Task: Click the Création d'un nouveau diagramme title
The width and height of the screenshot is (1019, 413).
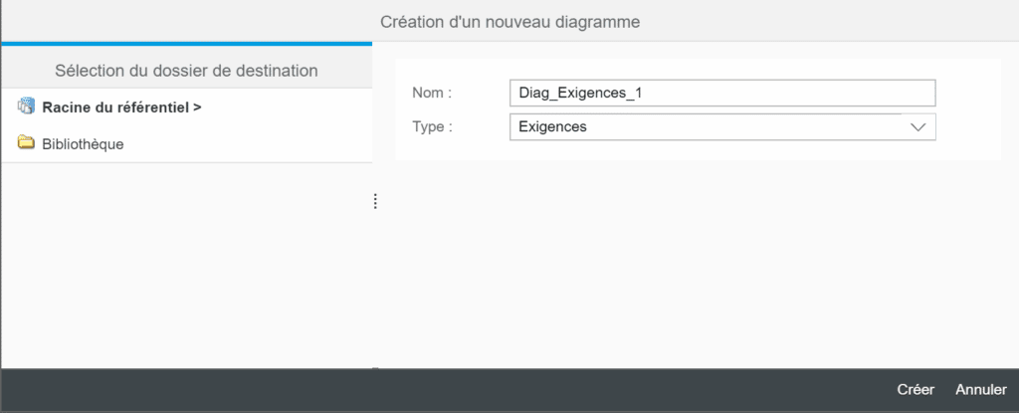Action: point(510,22)
